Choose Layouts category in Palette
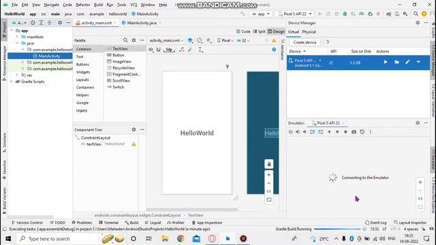The height and width of the screenshot is (245, 436). tap(82, 80)
